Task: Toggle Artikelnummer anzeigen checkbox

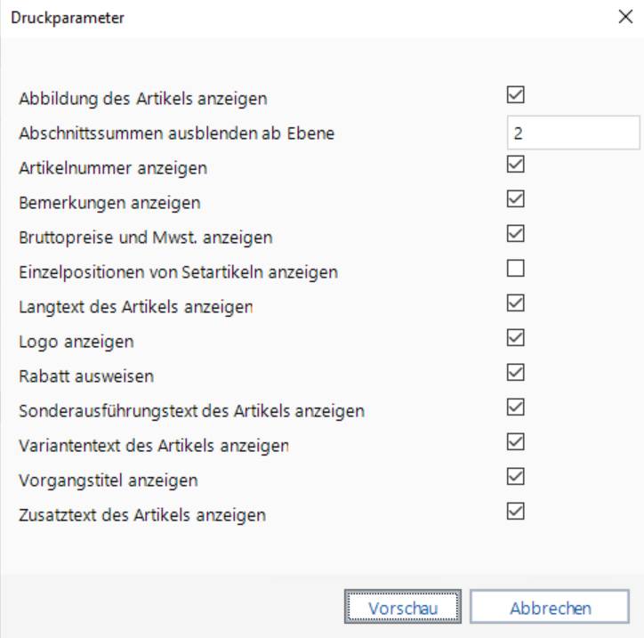Action: (x=515, y=164)
